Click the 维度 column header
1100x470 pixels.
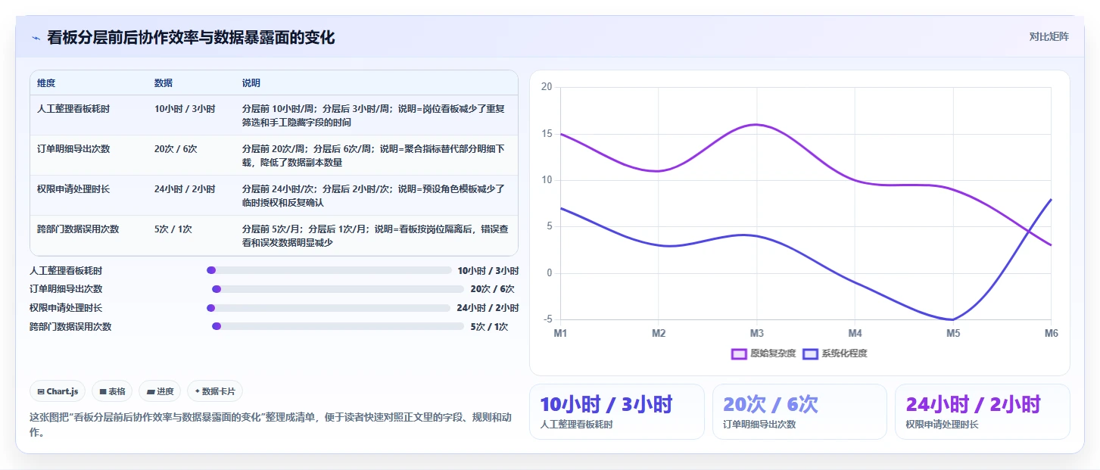point(46,82)
